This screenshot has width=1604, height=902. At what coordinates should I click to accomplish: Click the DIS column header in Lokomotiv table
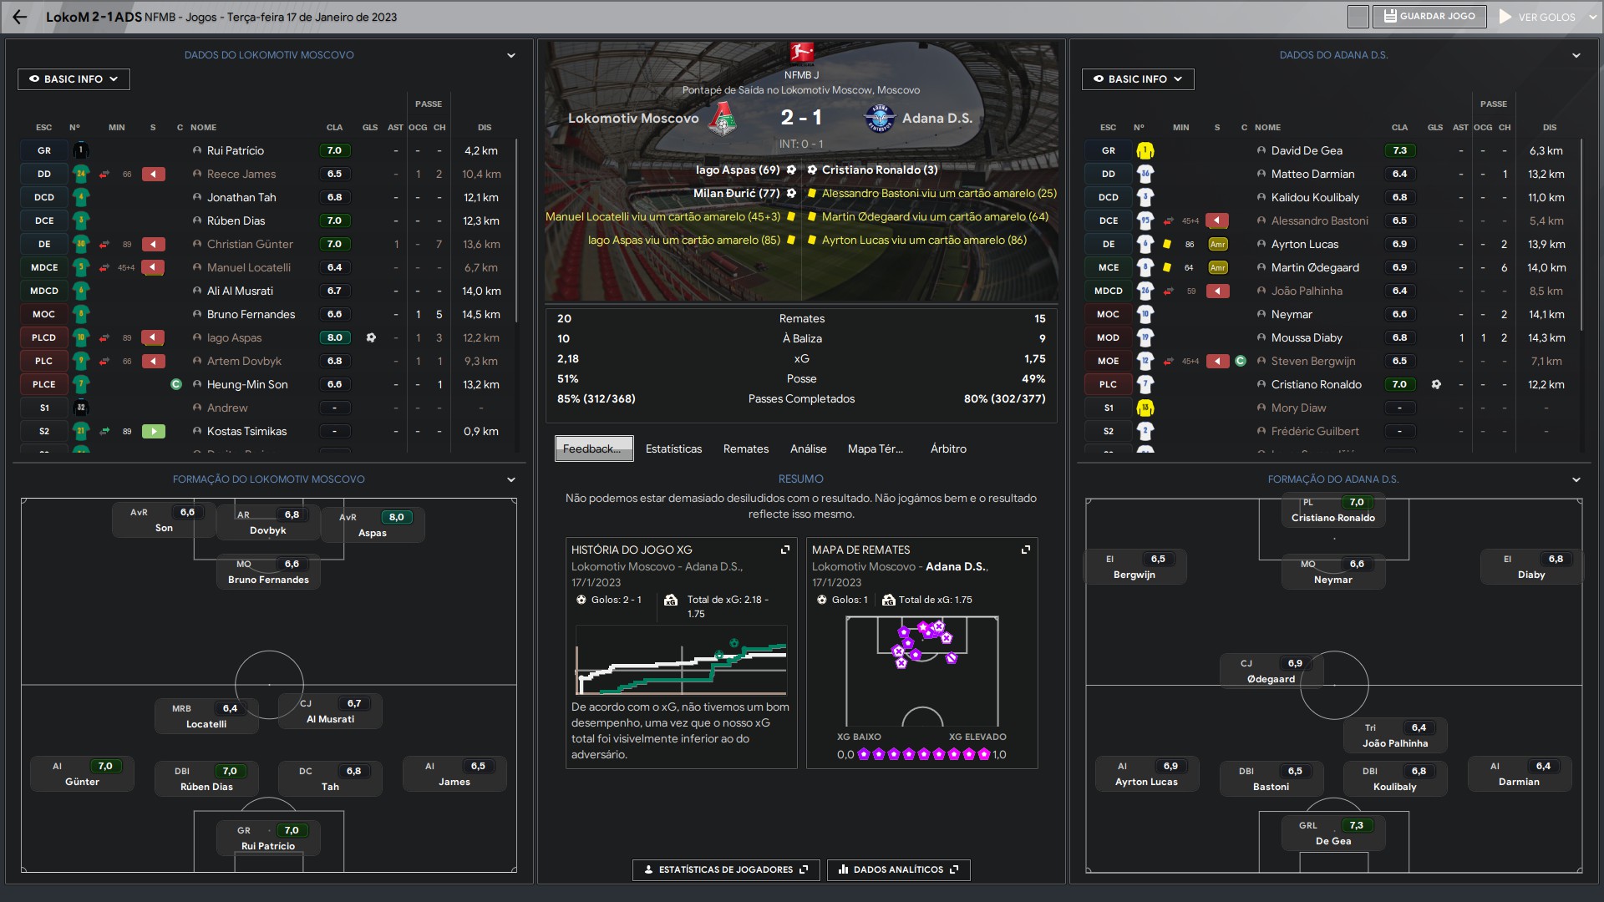tap(485, 128)
